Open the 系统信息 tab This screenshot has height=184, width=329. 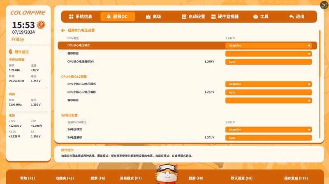point(81,17)
